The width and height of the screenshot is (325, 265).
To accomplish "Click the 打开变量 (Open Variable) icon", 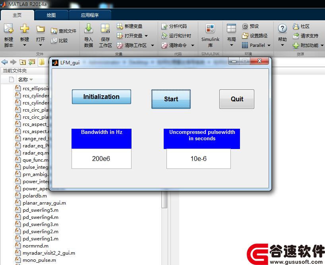I will (120, 36).
